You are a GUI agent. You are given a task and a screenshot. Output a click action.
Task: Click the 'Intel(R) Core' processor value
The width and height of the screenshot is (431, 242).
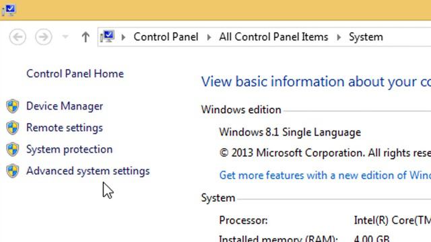click(x=393, y=220)
